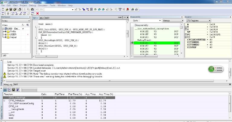
Task: Switch to the led.h editor tab
Action: pos(47,18)
